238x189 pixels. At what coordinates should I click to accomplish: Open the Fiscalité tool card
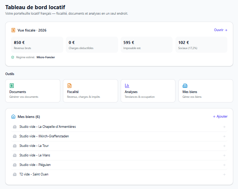(90, 91)
